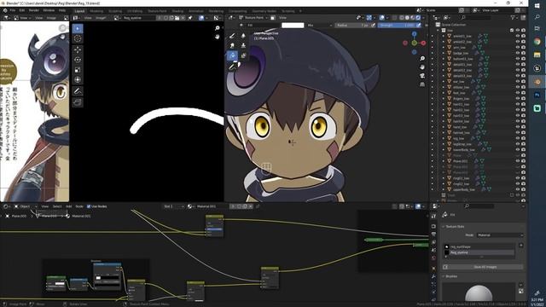The height and width of the screenshot is (307, 546).
Task: Switch to Shading workspace tab
Action: pyautogui.click(x=177, y=11)
